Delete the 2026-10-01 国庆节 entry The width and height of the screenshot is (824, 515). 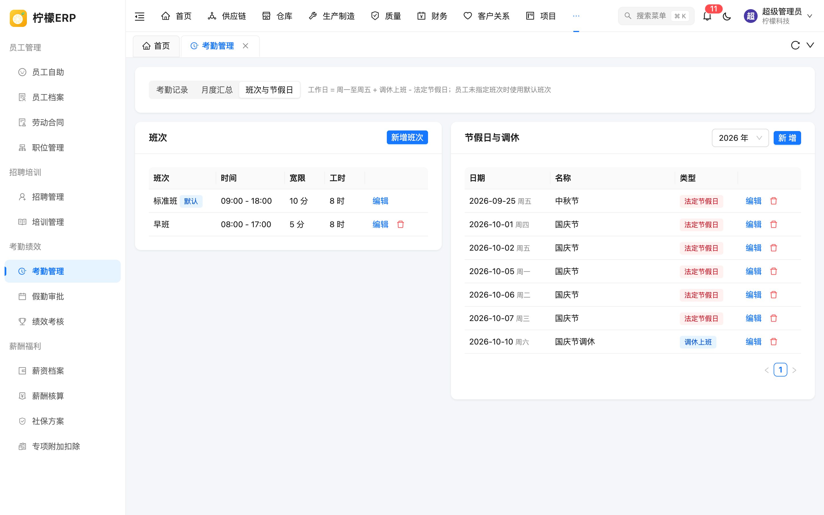774,224
